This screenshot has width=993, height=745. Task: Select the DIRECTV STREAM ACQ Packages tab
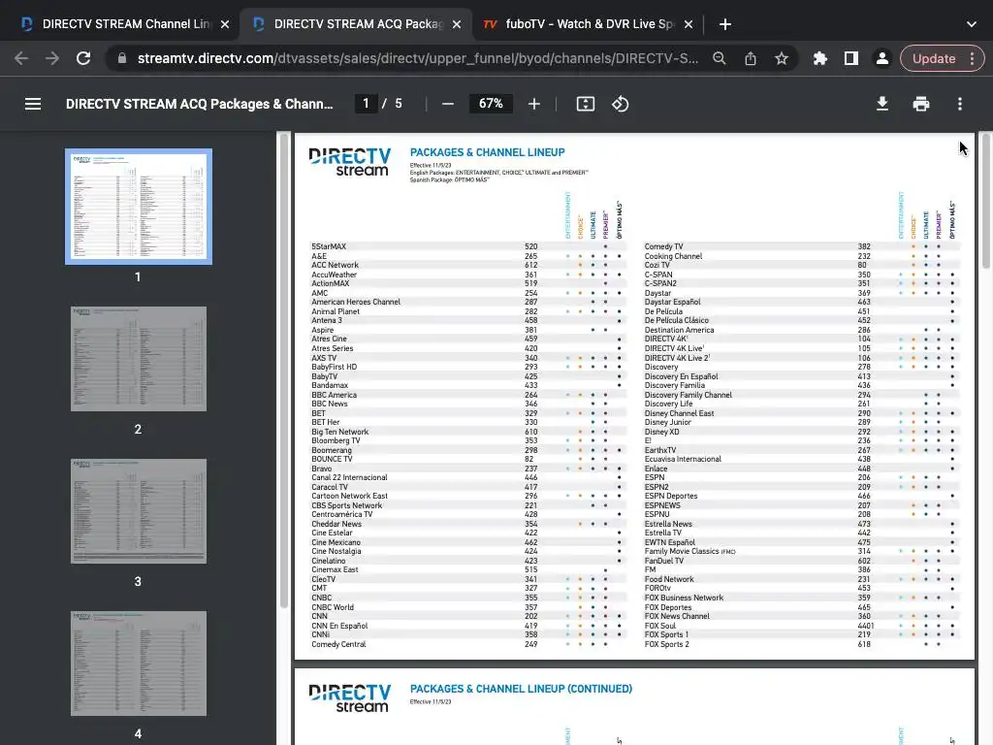pyautogui.click(x=357, y=24)
